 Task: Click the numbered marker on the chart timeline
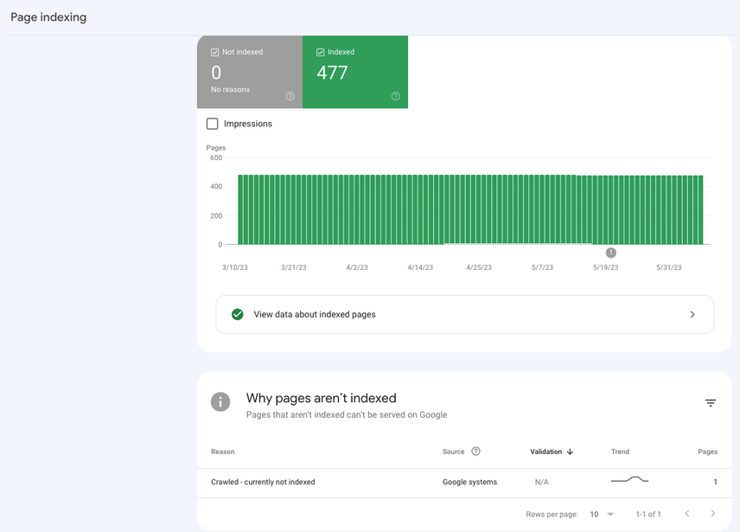click(610, 253)
